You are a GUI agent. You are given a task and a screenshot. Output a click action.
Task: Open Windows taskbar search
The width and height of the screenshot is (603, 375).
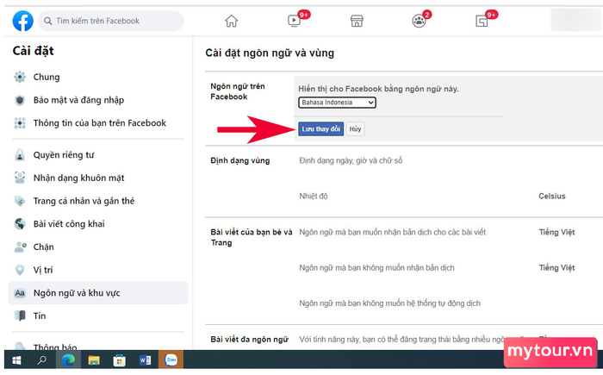[x=42, y=360]
